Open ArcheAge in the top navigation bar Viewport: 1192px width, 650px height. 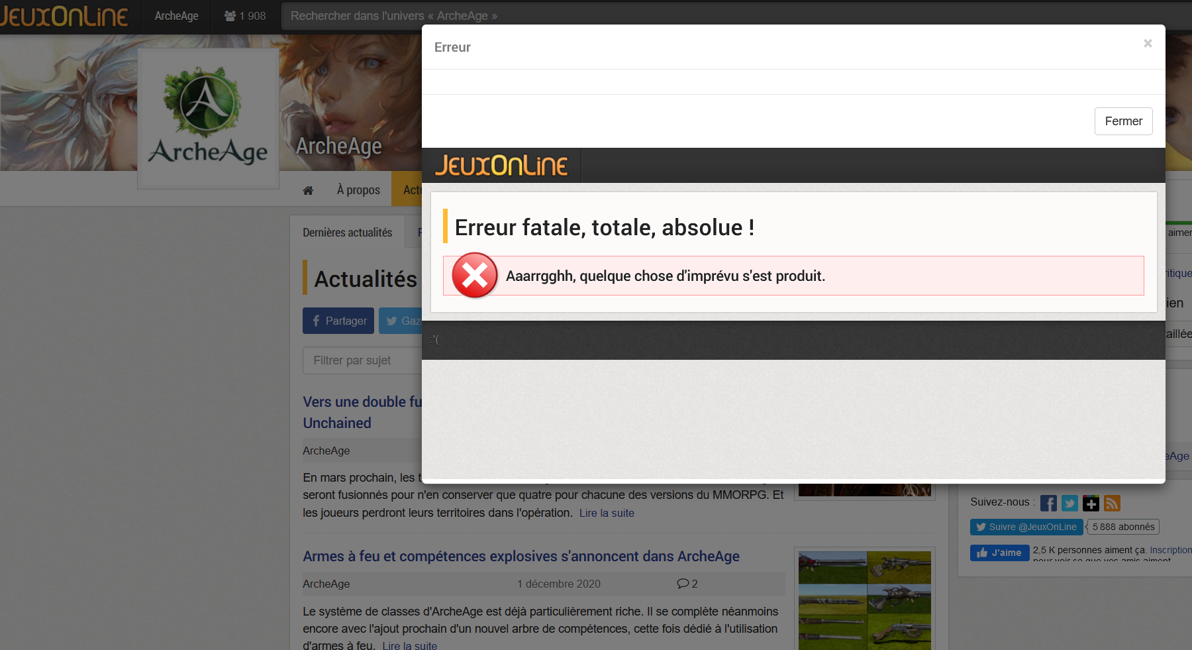point(176,16)
